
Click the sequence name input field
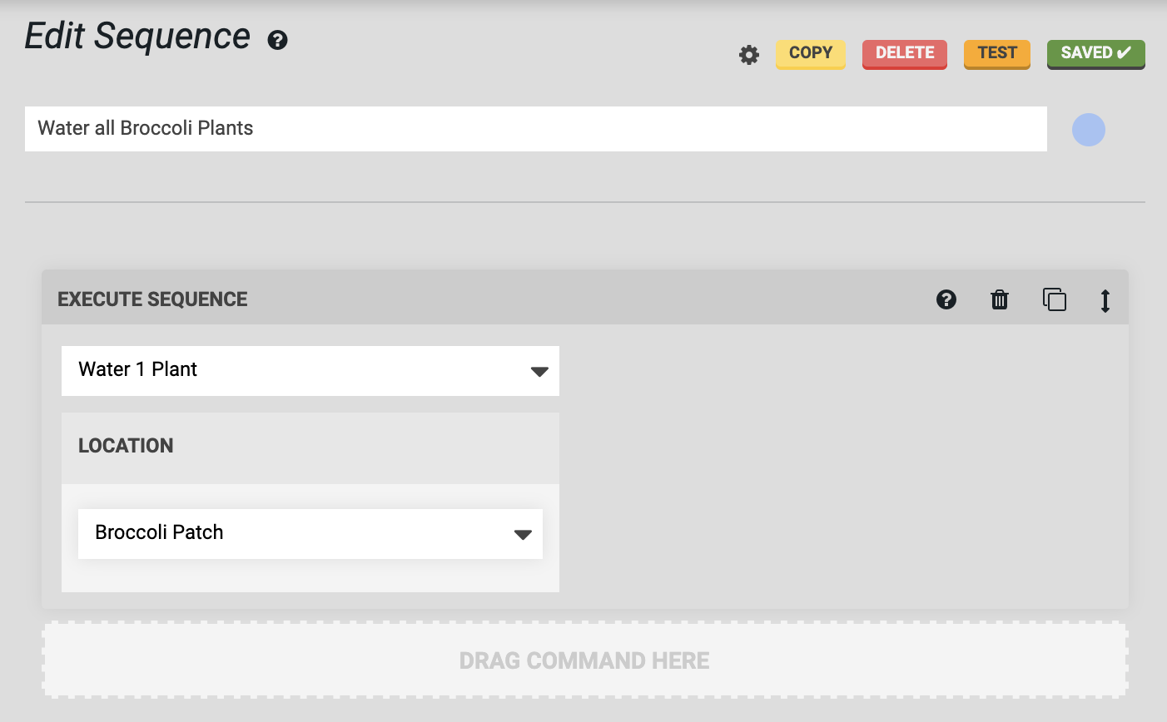pos(535,129)
